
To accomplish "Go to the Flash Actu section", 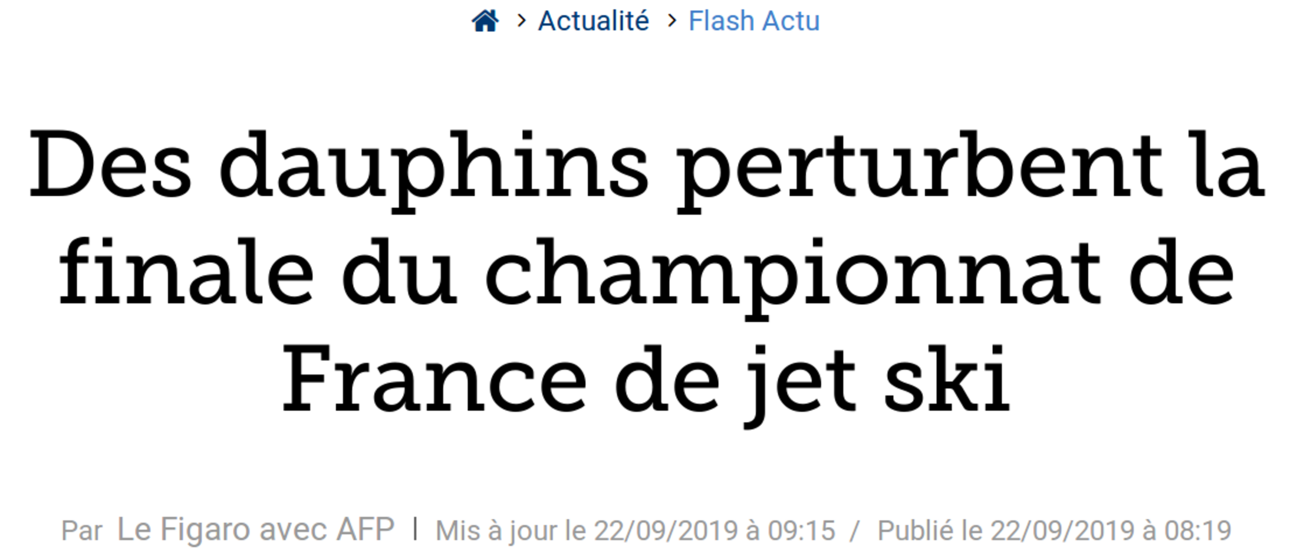I will pyautogui.click(x=754, y=21).
